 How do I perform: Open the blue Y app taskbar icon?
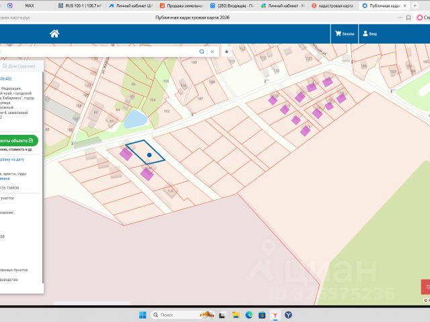click(288, 315)
